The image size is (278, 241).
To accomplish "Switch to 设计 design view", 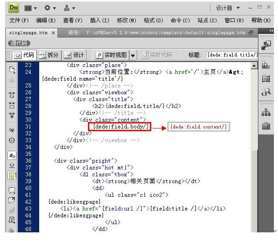I will [74, 55].
